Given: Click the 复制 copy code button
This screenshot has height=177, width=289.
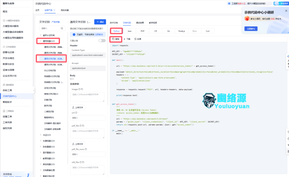Looking at the screenshot, I should (116, 39).
